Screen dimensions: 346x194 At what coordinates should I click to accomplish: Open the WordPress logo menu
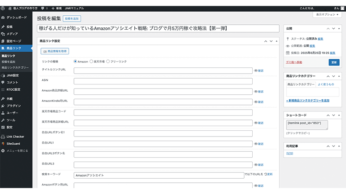pyautogui.click(x=3, y=9)
